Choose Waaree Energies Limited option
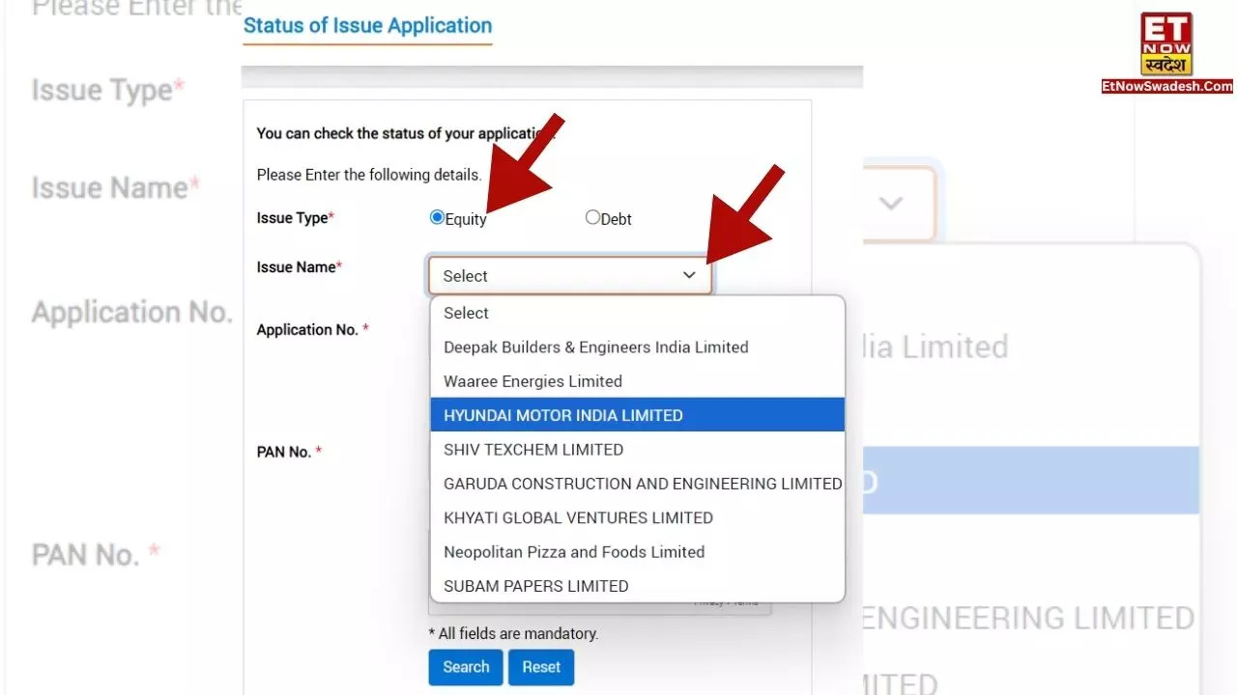 point(638,381)
